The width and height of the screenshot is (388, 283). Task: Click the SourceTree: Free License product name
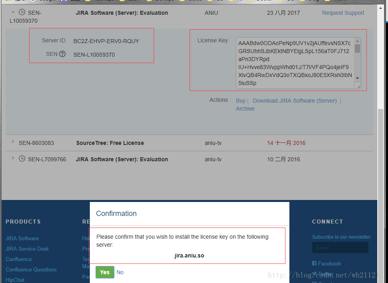coord(110,143)
